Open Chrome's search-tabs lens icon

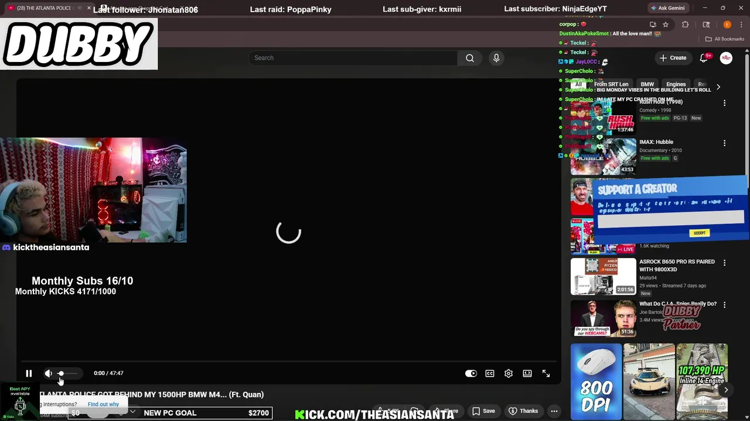coord(706,25)
